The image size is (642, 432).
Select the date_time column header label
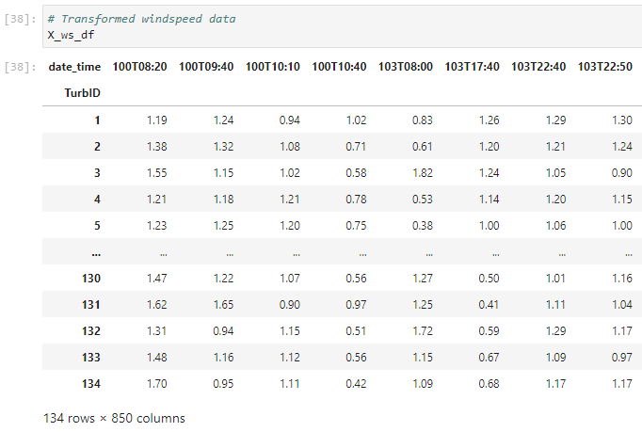pos(74,67)
